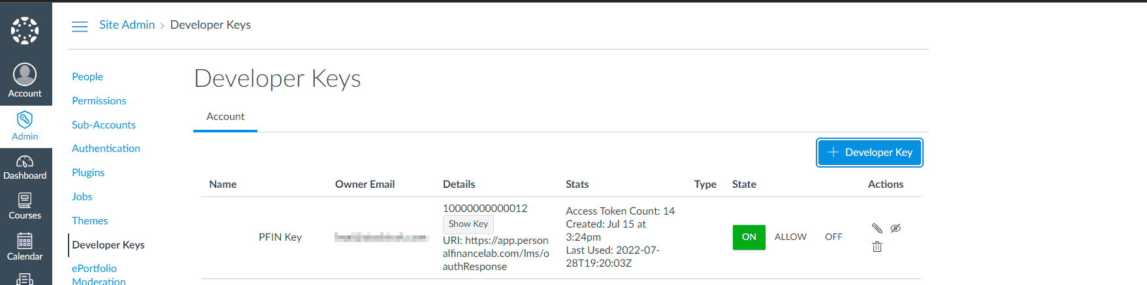Go to Site Admin breadcrumb link
This screenshot has width=1147, height=285.
click(x=127, y=25)
